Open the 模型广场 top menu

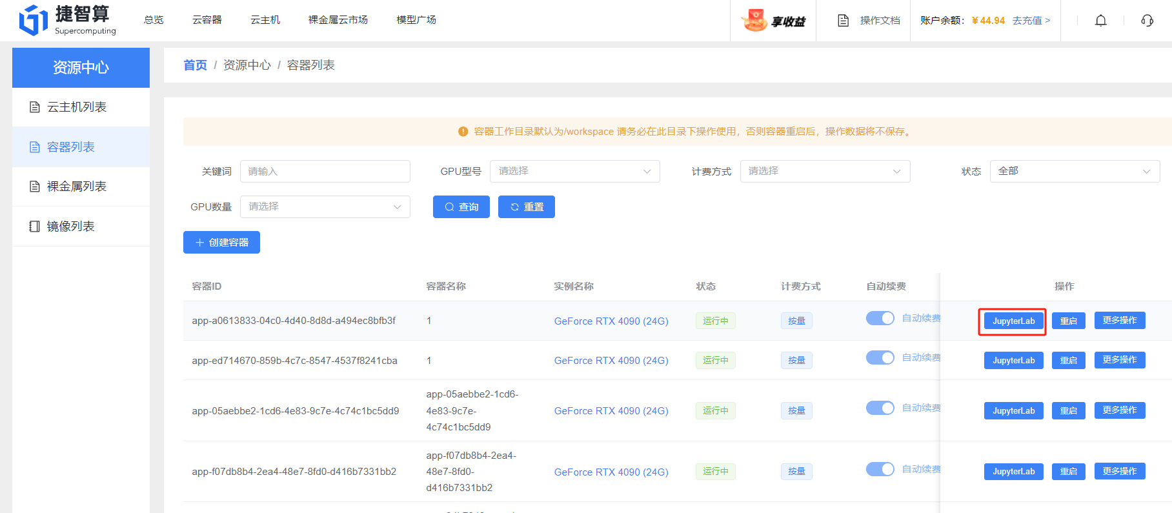[x=416, y=20]
